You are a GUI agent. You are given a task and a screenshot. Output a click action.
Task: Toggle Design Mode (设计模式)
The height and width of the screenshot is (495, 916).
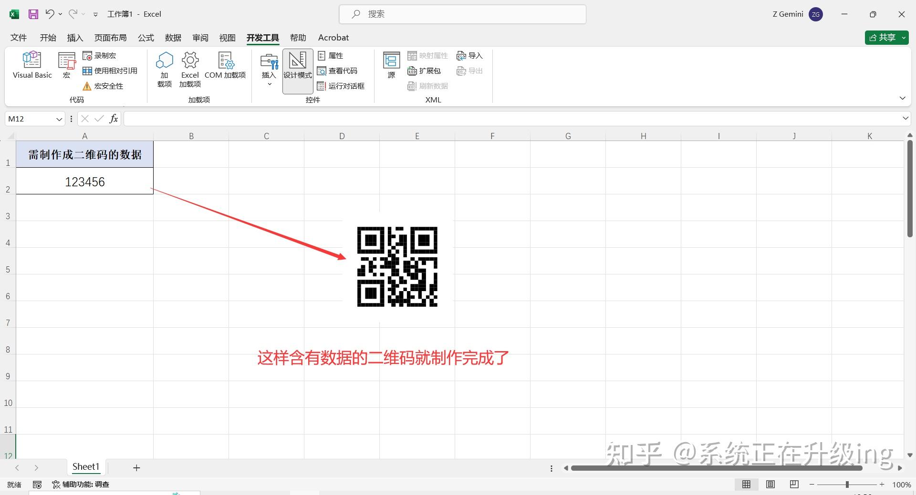pos(298,71)
